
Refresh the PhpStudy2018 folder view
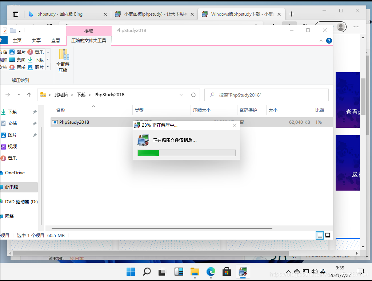coord(193,95)
